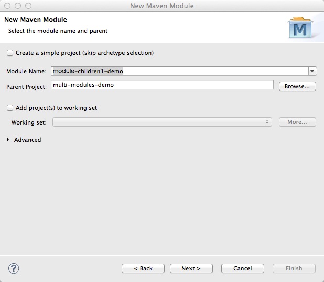Open the Module Name dropdown arrow
324x282 pixels.
pyautogui.click(x=312, y=71)
